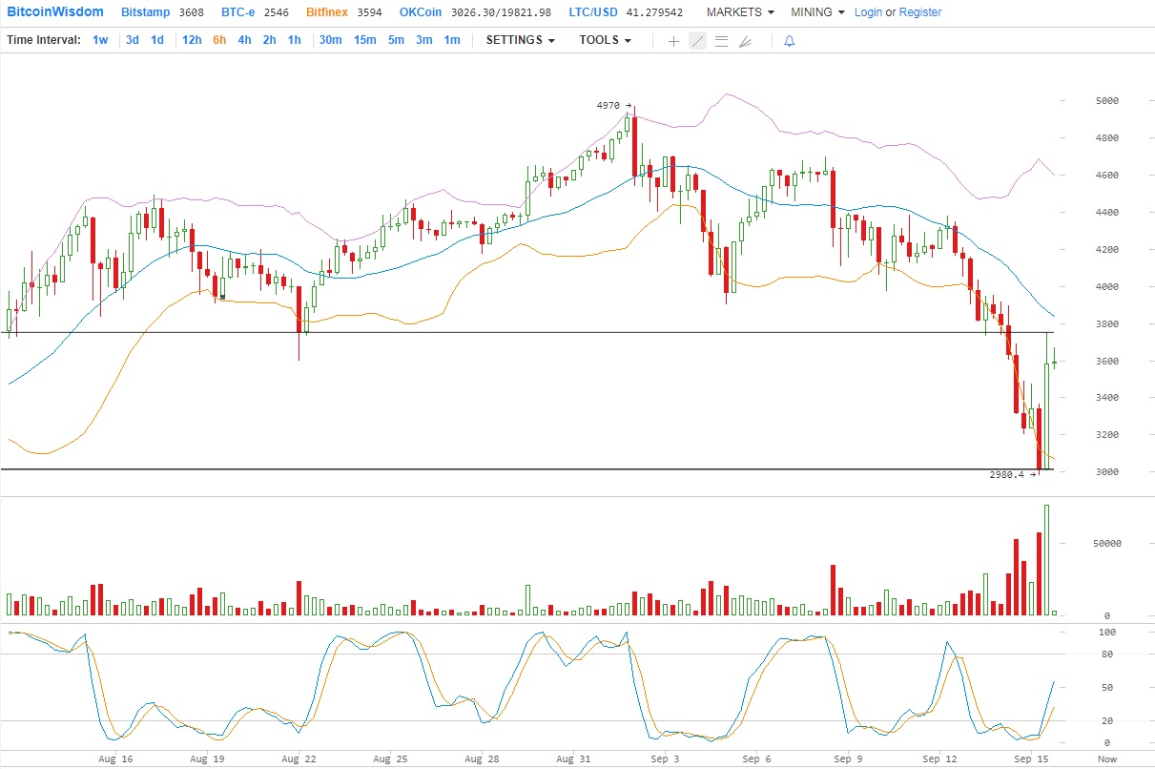The image size is (1155, 769).
Task: Select the 1m time interval
Action: click(451, 40)
